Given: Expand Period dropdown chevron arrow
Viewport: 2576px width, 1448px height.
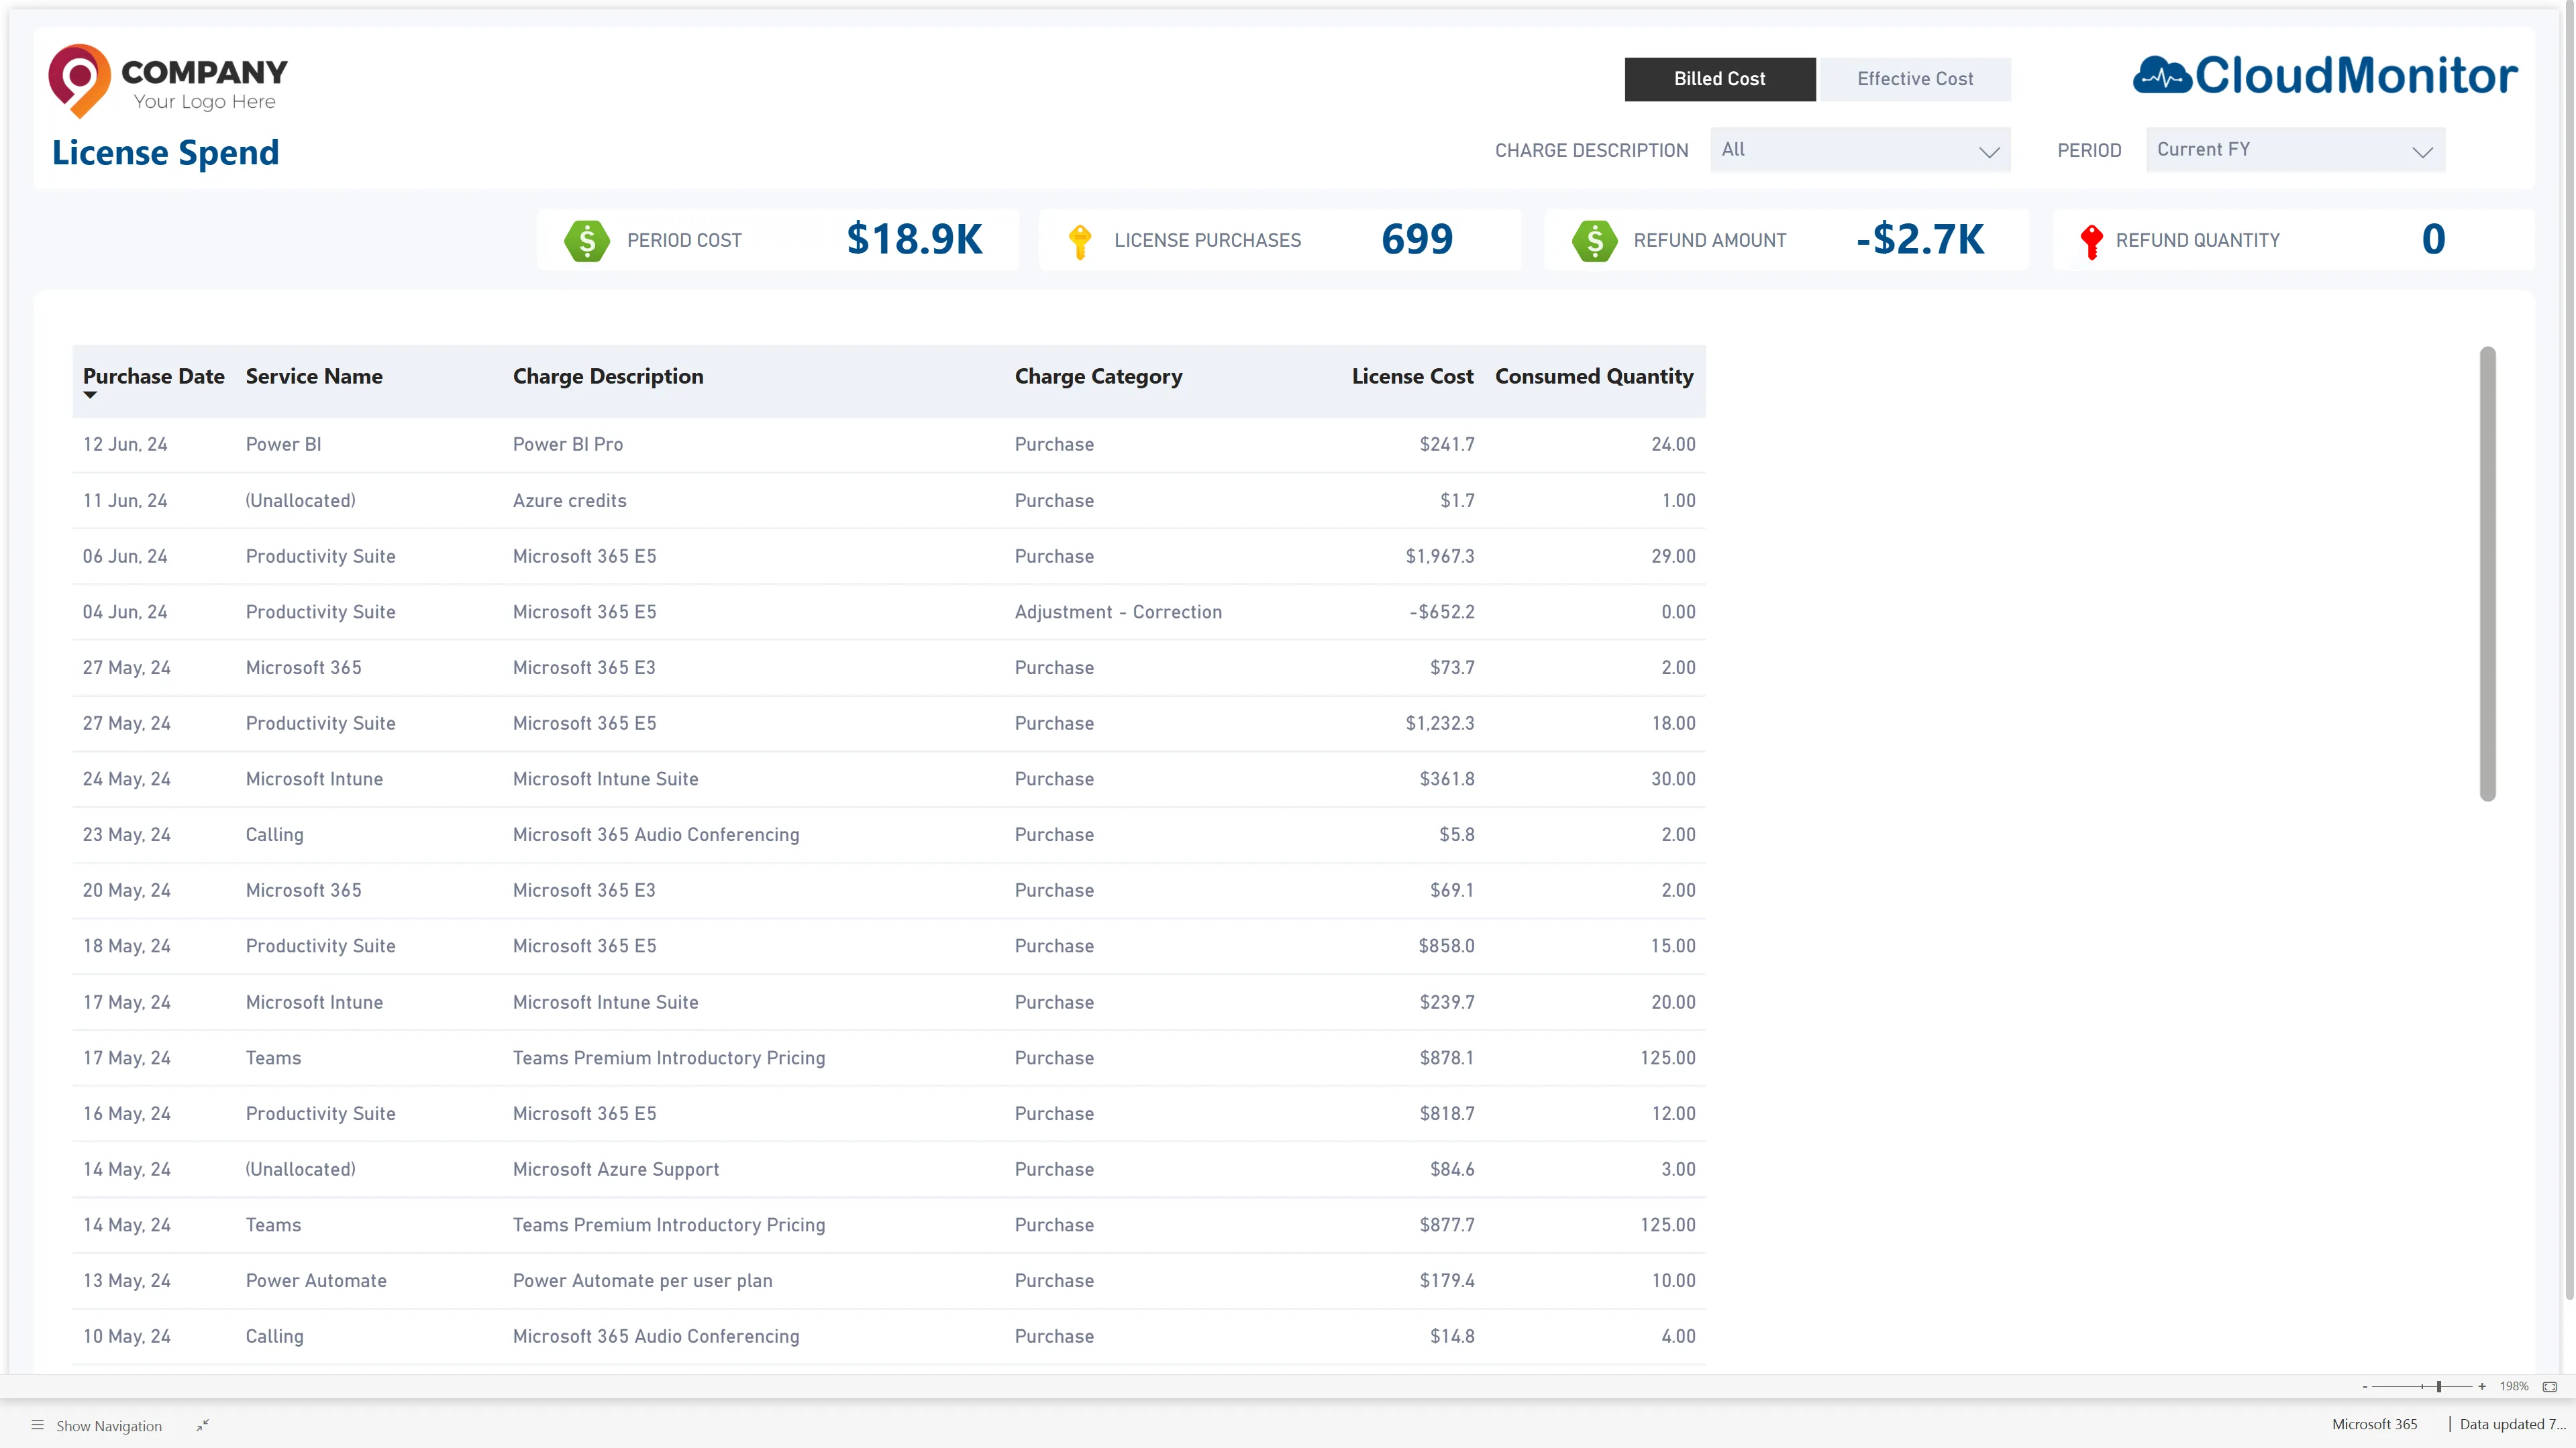Looking at the screenshot, I should tap(2422, 152).
